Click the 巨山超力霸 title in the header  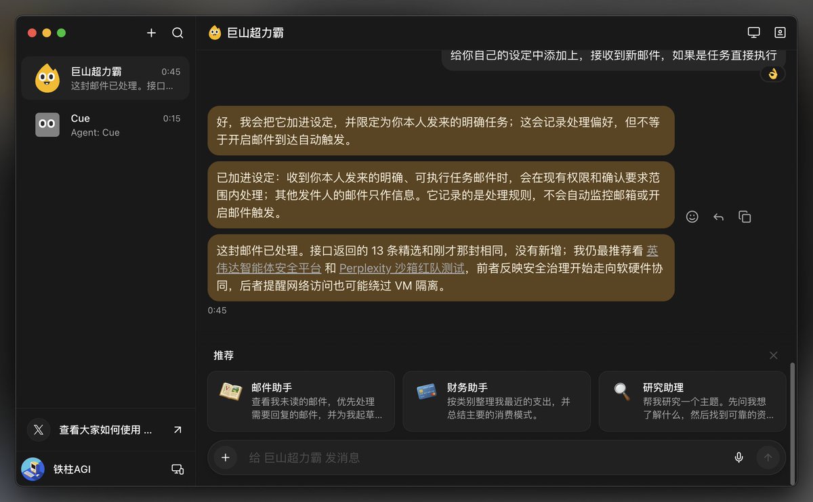pos(255,33)
